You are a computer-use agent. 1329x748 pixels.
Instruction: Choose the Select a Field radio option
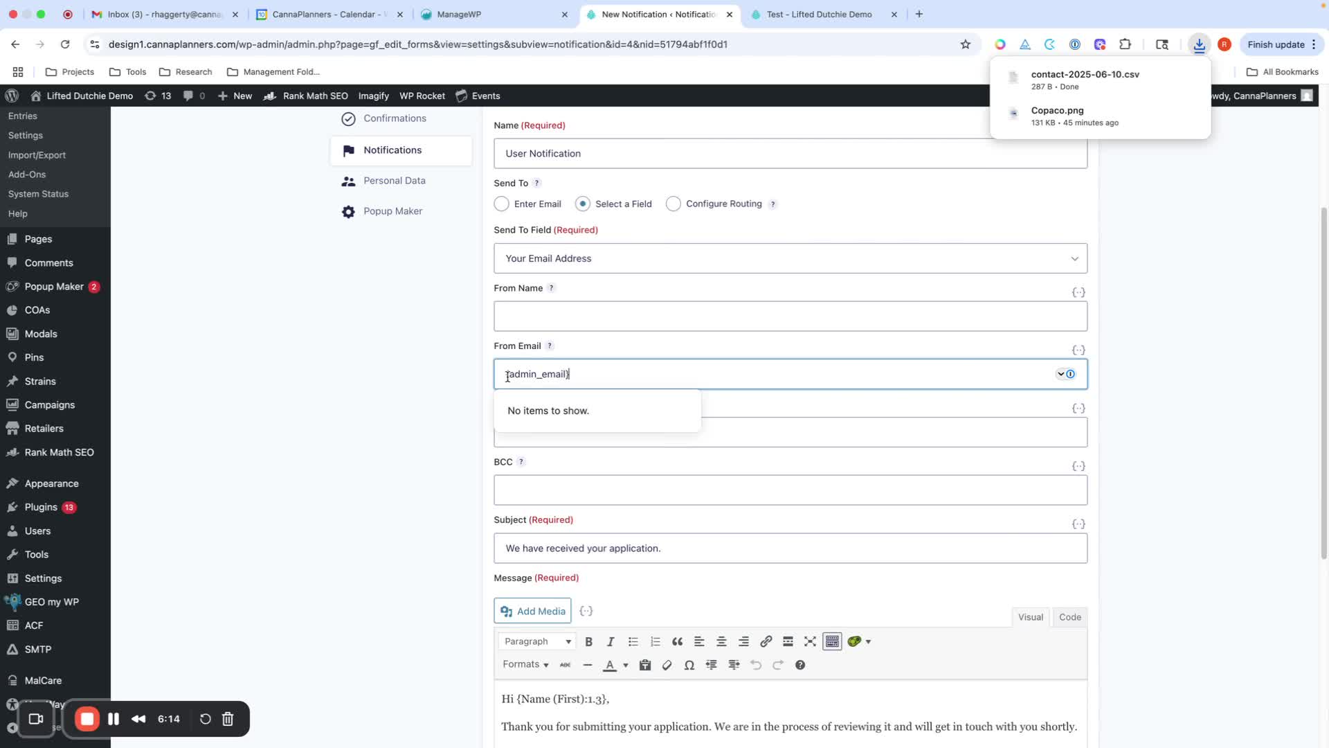pyautogui.click(x=583, y=204)
